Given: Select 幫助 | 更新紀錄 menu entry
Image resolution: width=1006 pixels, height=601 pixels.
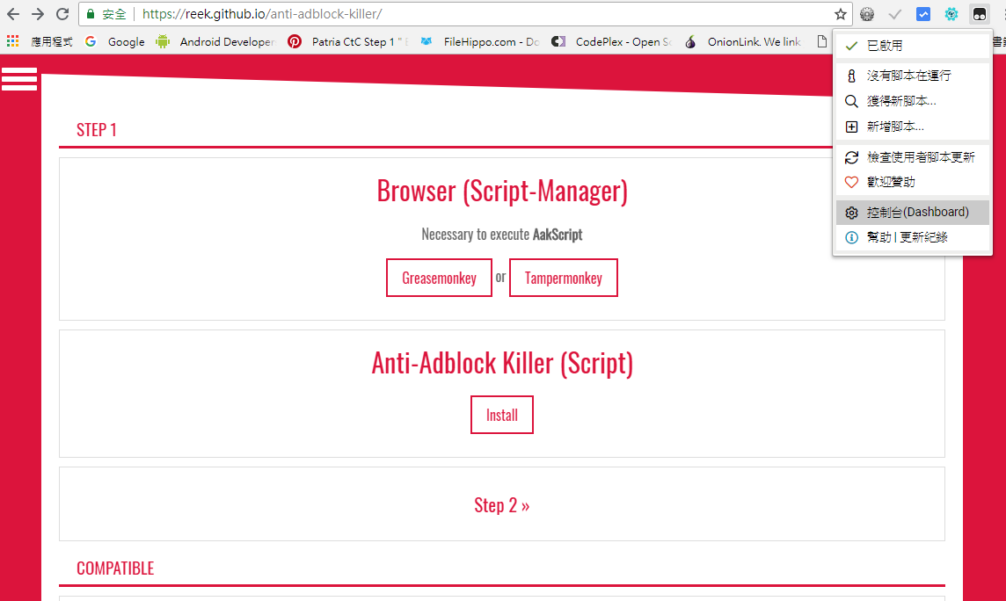Looking at the screenshot, I should [912, 237].
